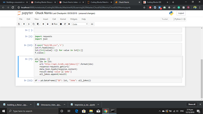203x114 pixels.
Task: Open Task View on taskbar
Action: (69, 111)
